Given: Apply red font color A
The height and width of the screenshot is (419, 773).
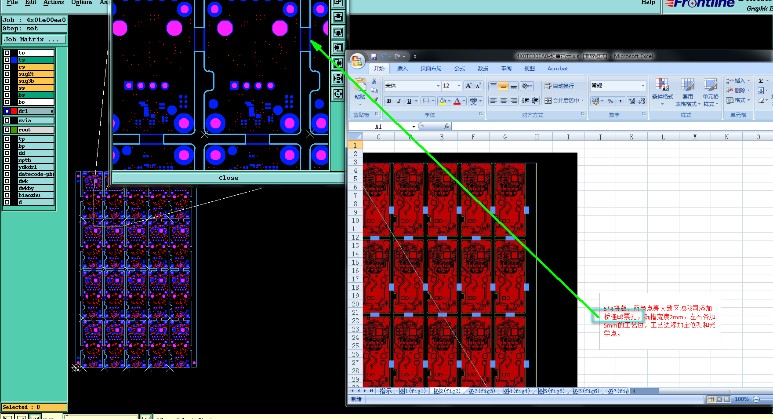Looking at the screenshot, I should click(457, 101).
